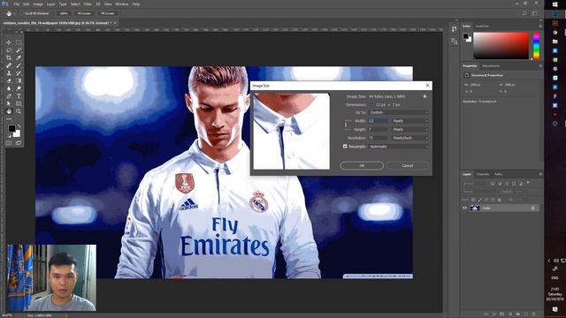Screen dimensions: 566x318
Task: Select the Brush tool
Action: (19, 65)
